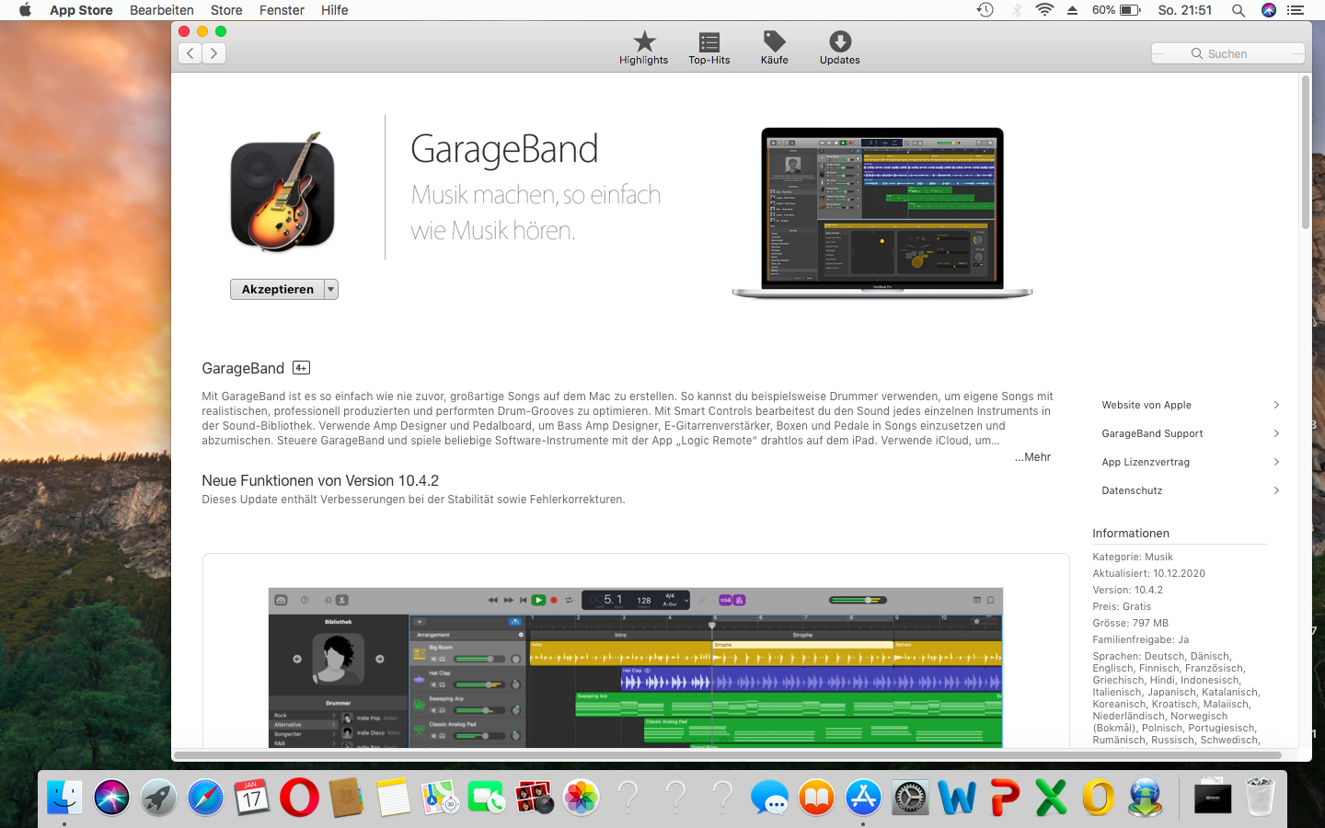
Task: Open the GarageBand Support link
Action: point(1189,433)
